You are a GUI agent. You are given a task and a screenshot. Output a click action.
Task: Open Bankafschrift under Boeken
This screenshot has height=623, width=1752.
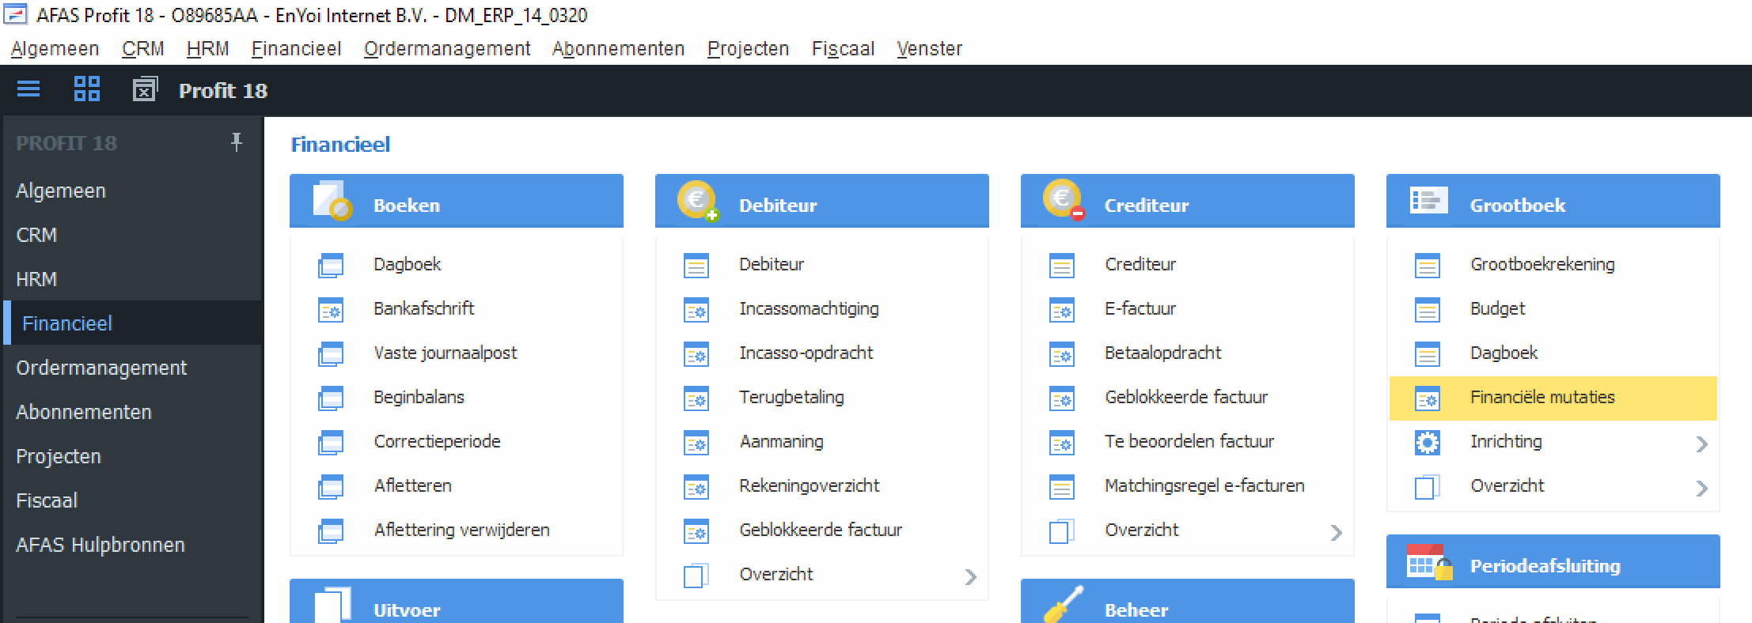(x=423, y=308)
